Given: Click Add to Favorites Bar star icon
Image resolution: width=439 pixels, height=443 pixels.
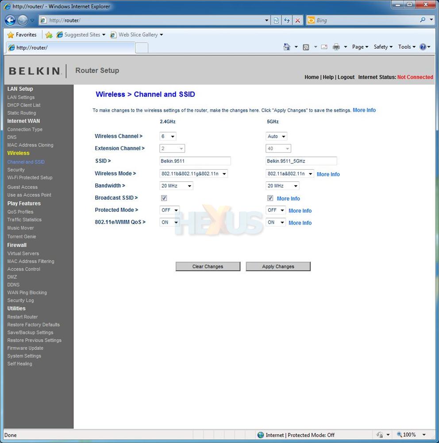Looking at the screenshot, I should [49, 35].
